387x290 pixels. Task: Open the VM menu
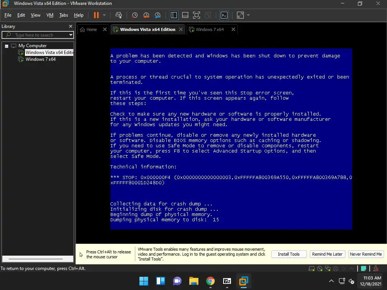click(x=50, y=15)
